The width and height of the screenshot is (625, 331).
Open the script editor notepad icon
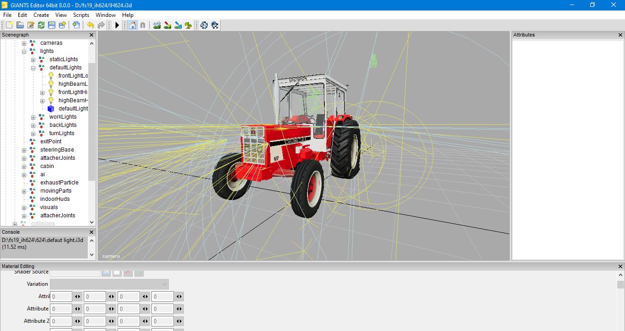point(30,25)
